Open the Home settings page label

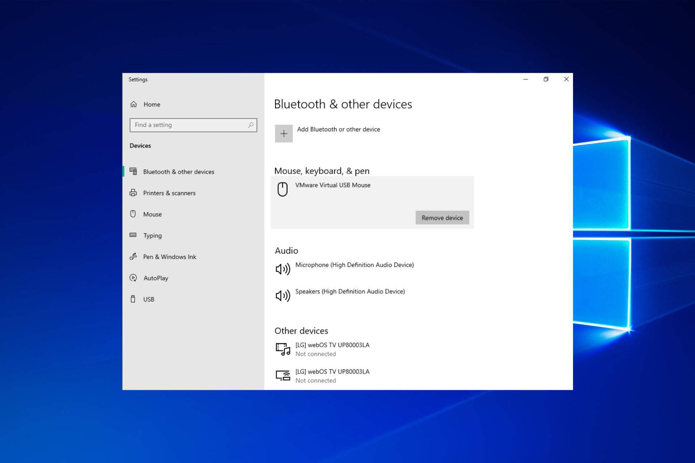(152, 105)
